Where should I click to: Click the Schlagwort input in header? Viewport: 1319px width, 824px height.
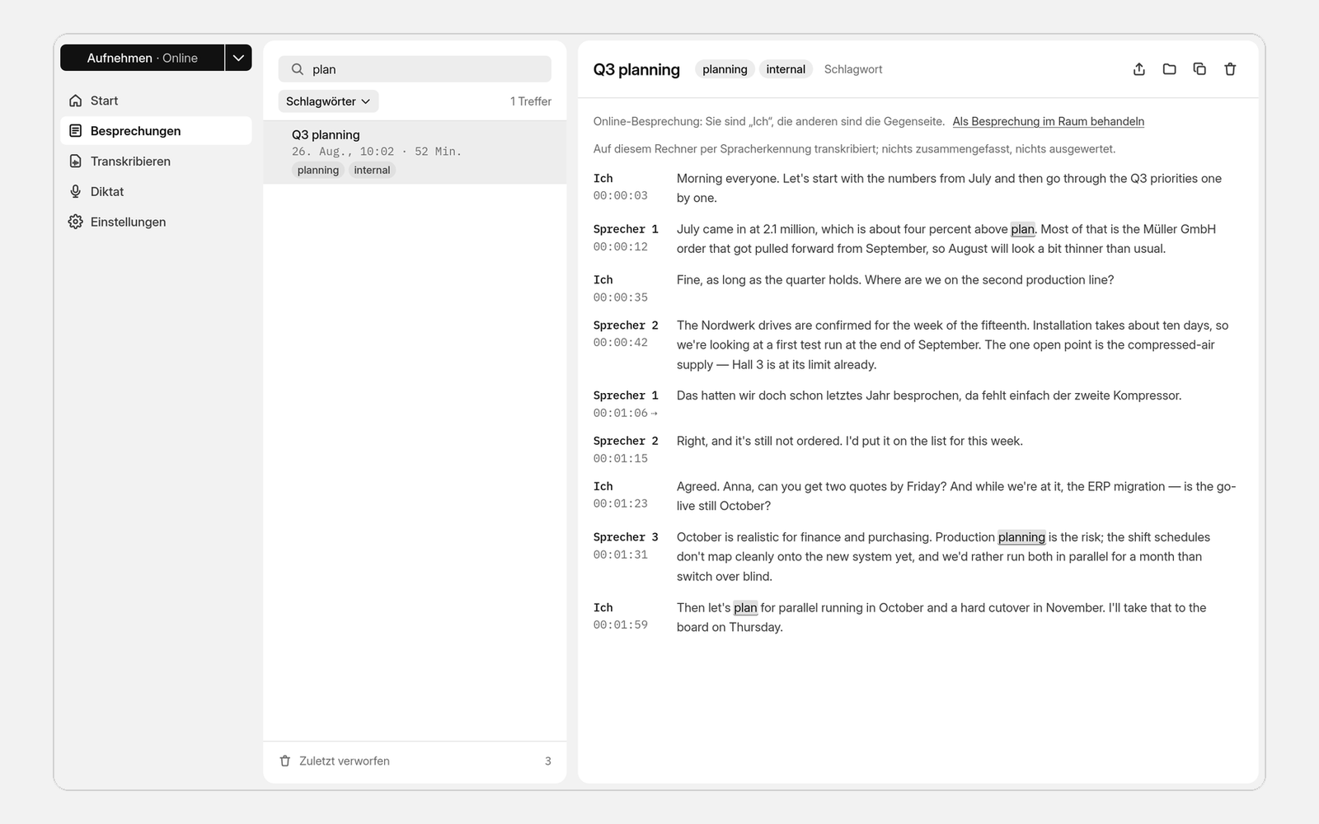(x=853, y=69)
